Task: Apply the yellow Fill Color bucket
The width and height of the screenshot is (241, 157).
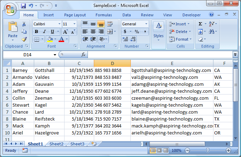Action: click(x=50, y=39)
